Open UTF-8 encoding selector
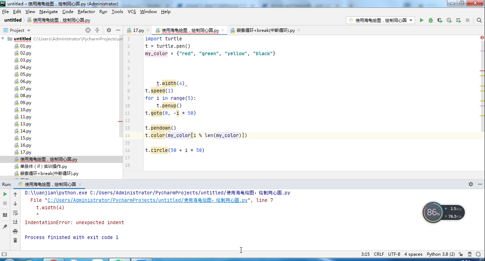The image size is (485, 261). point(394,254)
